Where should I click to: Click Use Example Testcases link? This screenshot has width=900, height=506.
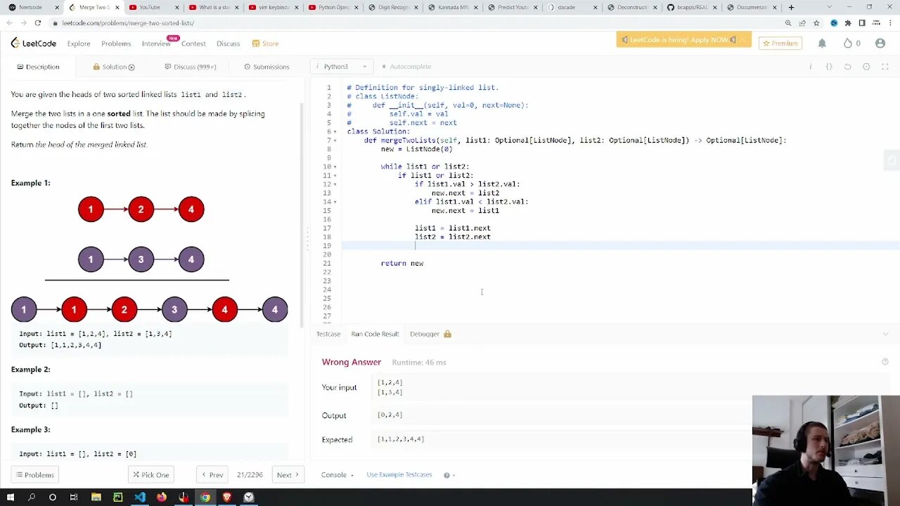(399, 475)
